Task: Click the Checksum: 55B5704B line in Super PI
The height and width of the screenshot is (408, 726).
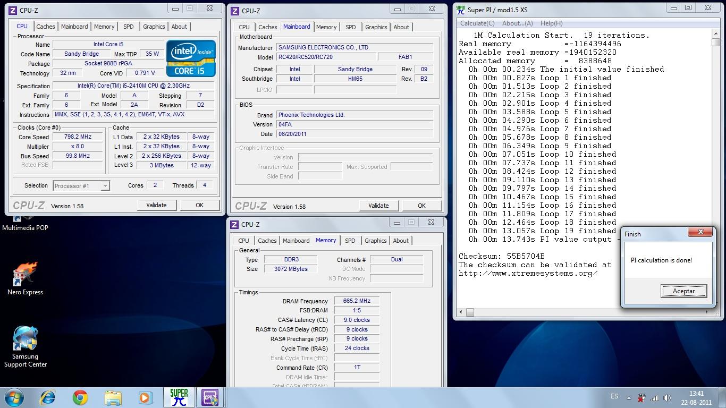Action: point(502,256)
